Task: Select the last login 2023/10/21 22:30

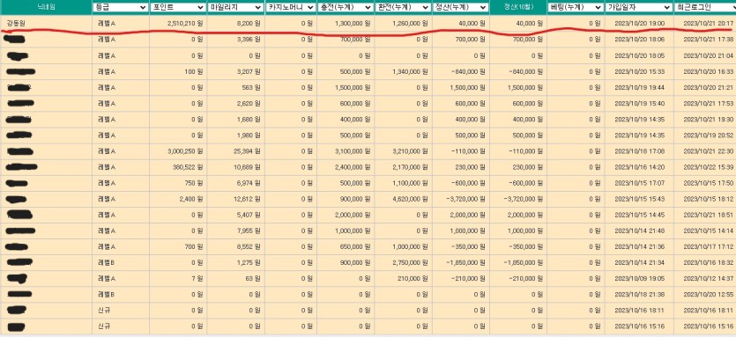Action: click(x=709, y=151)
